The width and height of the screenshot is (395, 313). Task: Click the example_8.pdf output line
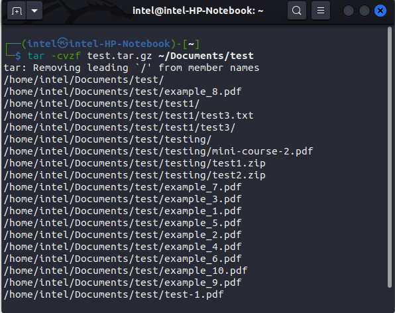(123, 92)
